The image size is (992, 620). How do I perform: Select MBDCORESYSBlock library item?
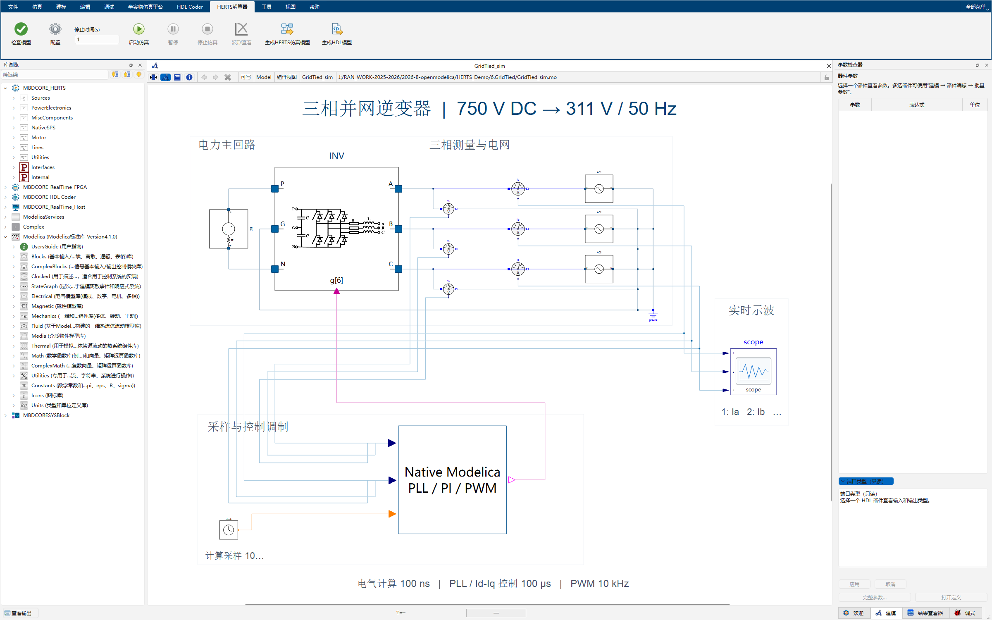click(x=46, y=415)
